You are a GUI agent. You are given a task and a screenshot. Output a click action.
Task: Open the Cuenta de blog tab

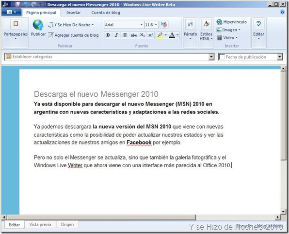(x=106, y=13)
